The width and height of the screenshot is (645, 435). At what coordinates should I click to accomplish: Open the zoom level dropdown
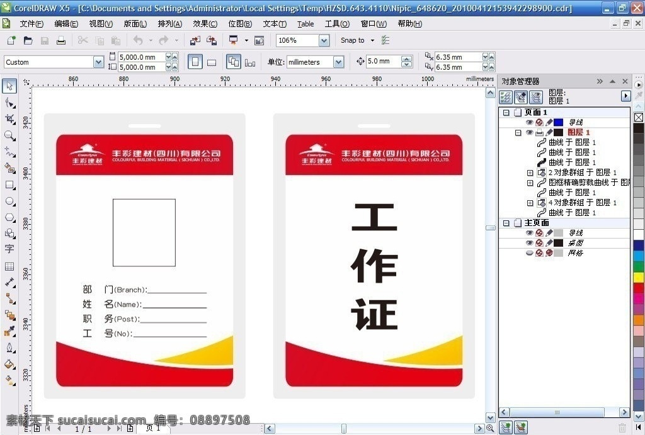point(324,40)
